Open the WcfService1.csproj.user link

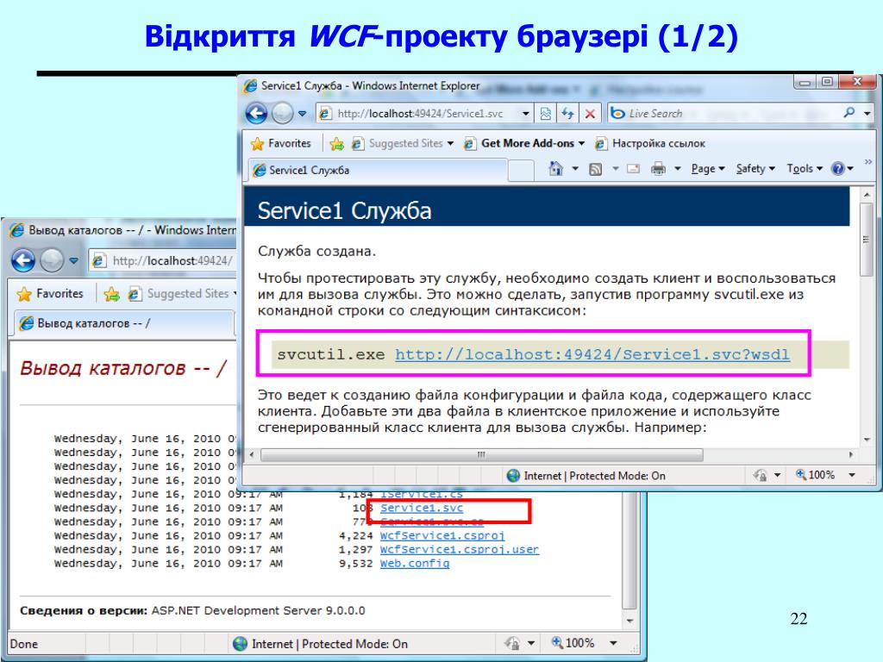click(x=460, y=549)
